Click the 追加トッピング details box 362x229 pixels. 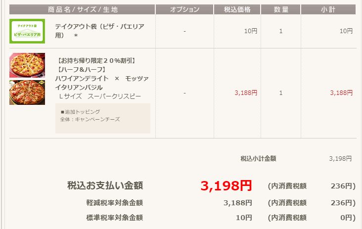click(x=103, y=118)
